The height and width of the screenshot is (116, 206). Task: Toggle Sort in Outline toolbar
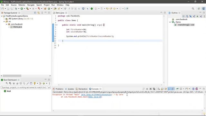click(187, 16)
